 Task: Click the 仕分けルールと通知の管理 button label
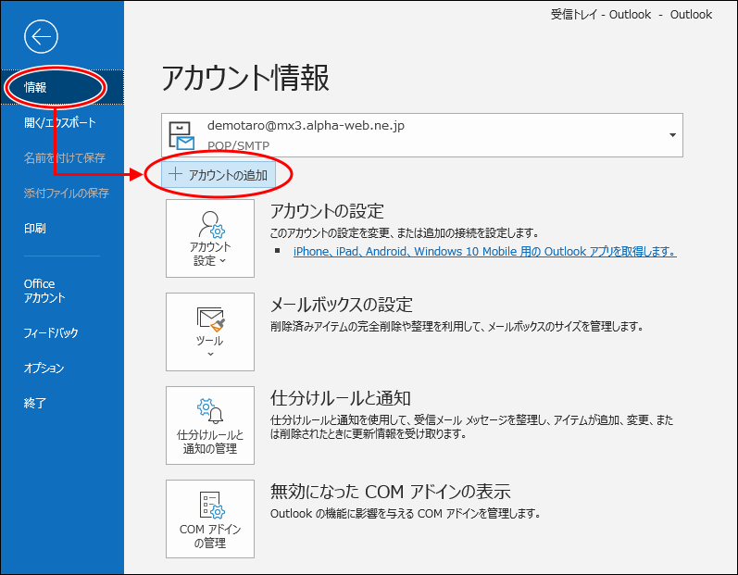coord(210,442)
